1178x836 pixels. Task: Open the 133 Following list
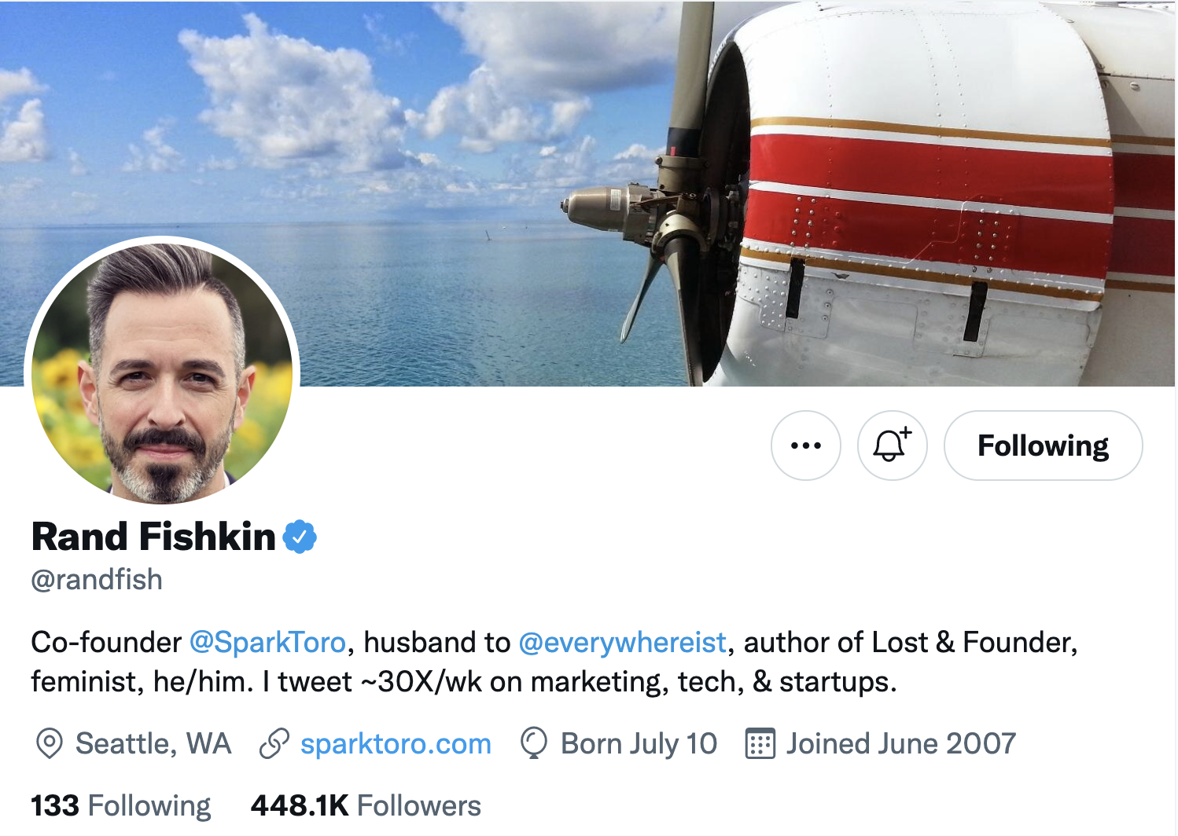coord(121,806)
